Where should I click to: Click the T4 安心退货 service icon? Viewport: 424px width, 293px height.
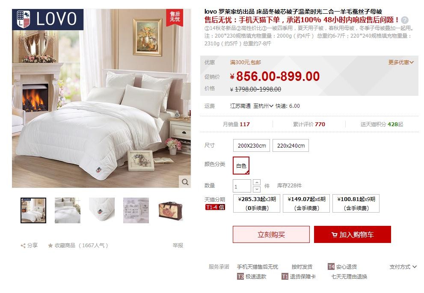(331, 267)
